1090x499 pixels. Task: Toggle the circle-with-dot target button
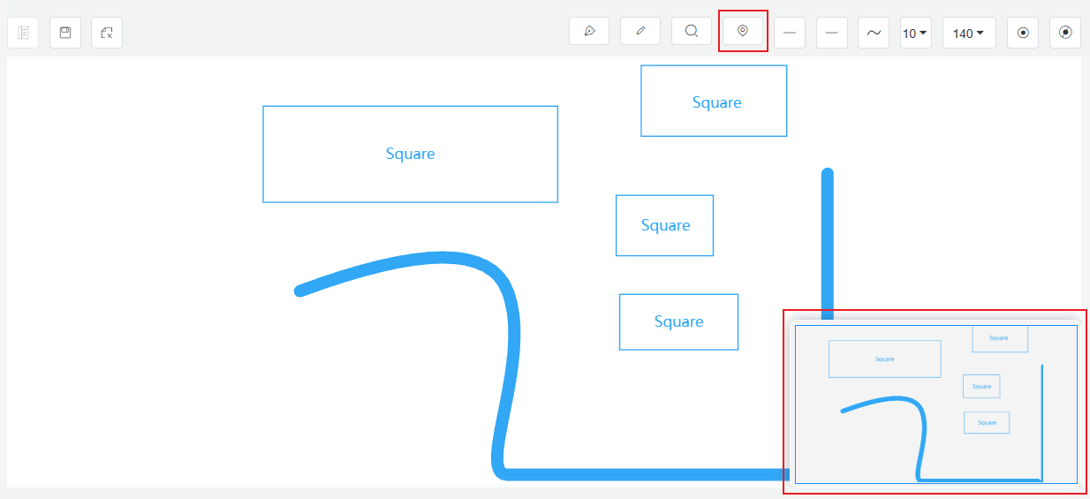click(1023, 33)
